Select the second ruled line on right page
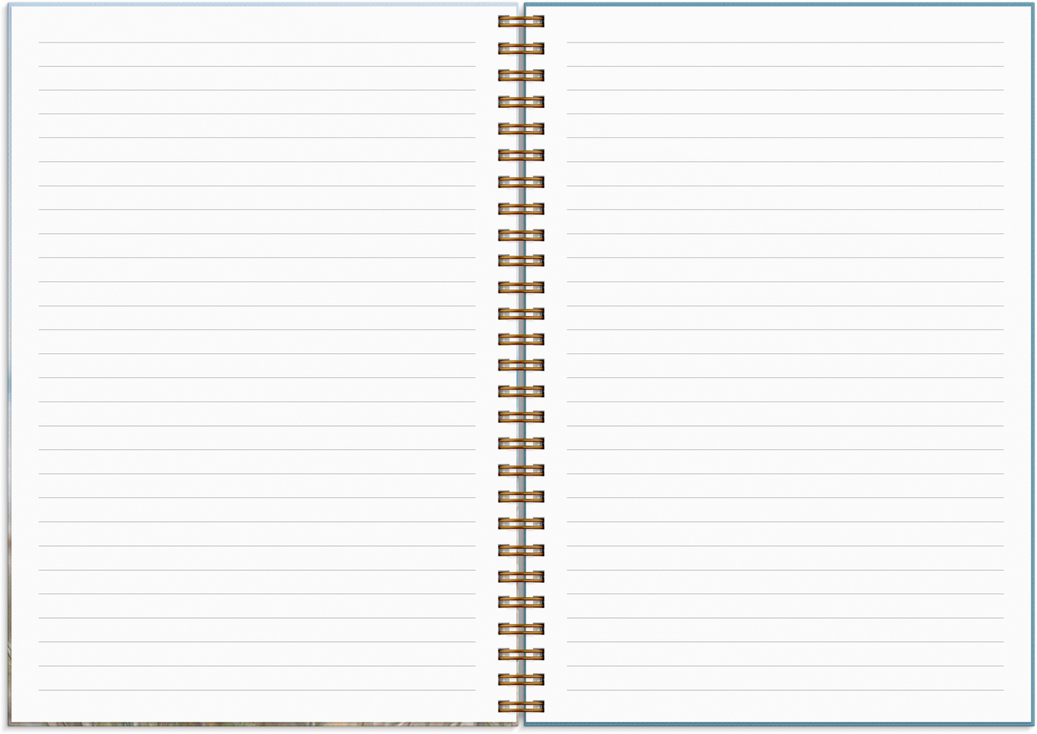The image size is (1037, 734). (x=785, y=66)
